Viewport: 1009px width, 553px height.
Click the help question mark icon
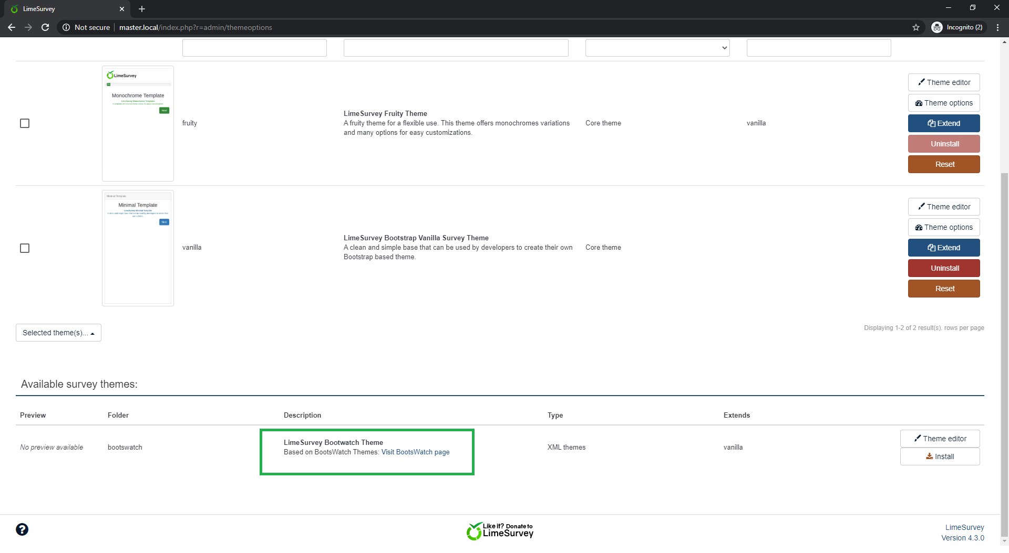[22, 529]
